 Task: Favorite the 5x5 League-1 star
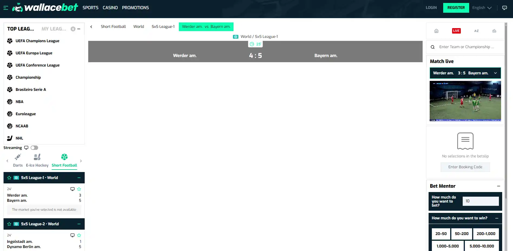point(9,178)
